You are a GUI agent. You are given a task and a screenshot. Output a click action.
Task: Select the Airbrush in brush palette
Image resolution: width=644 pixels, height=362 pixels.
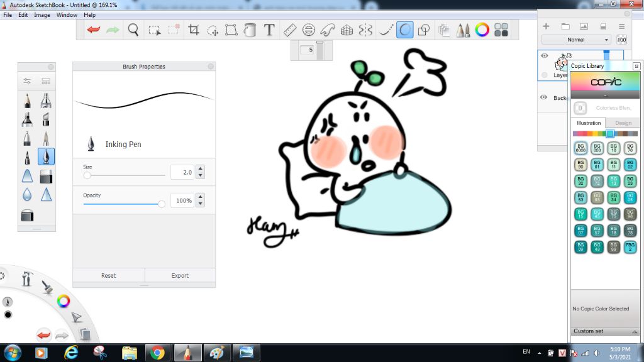pyautogui.click(x=46, y=101)
